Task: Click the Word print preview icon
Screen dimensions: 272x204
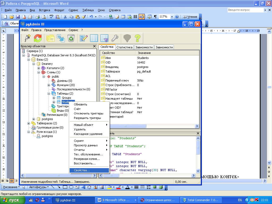Action: click(x=44, y=17)
